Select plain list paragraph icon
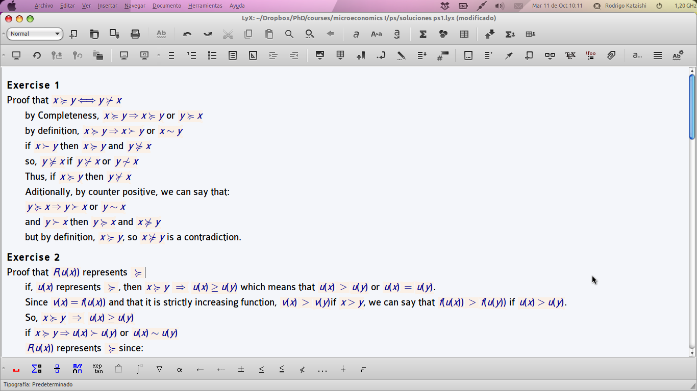The width and height of the screenshot is (697, 391). 171,55
